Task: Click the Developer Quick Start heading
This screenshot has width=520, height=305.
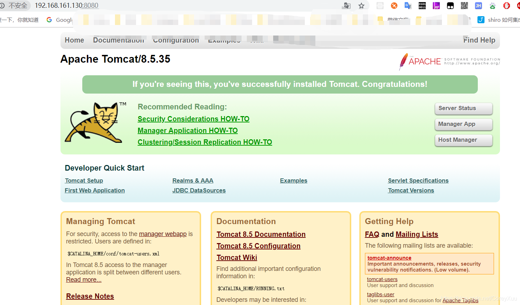Action: coord(104,168)
